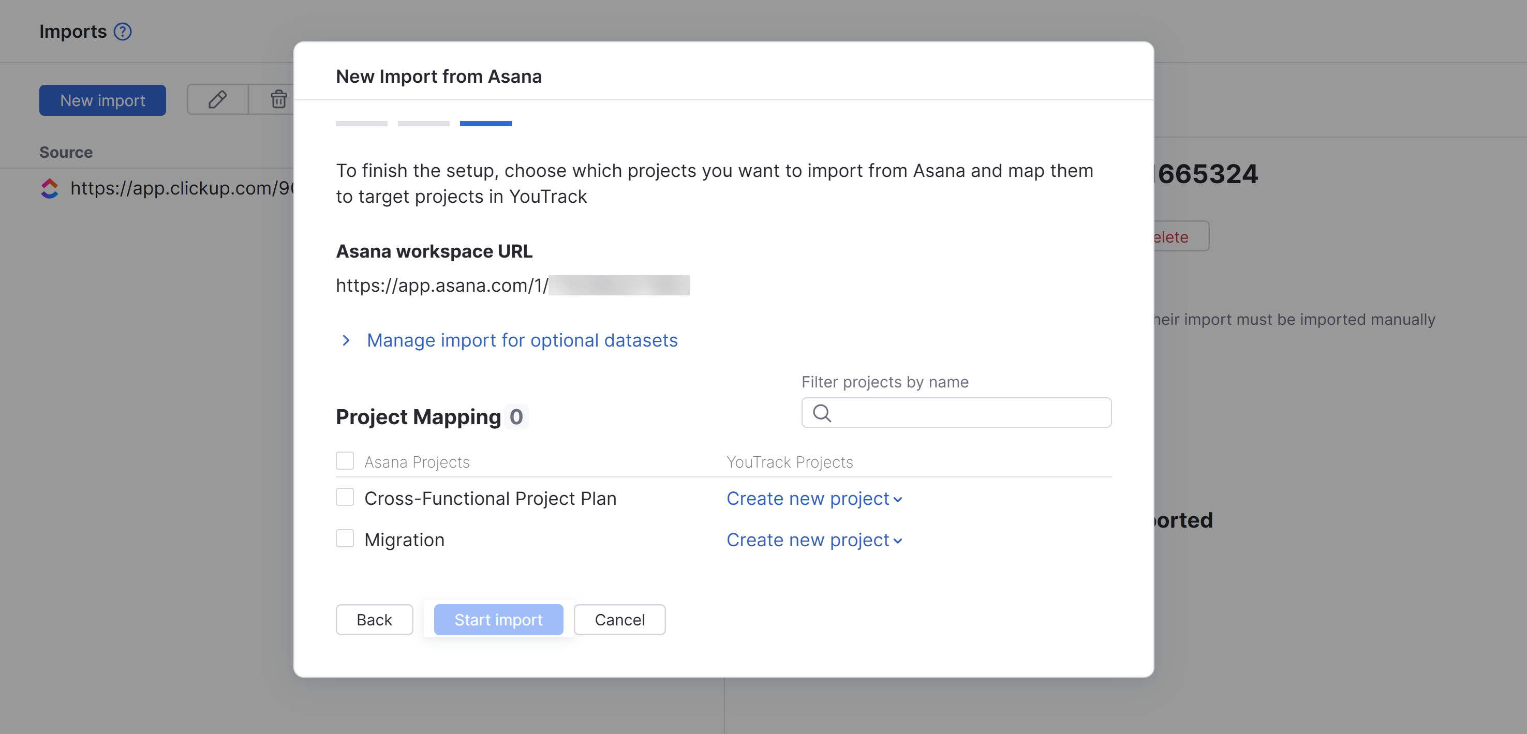Go to second wizard step indicator

423,124
